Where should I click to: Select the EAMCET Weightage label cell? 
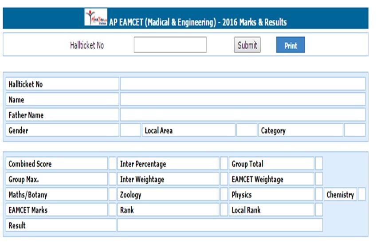pyautogui.click(x=272, y=179)
